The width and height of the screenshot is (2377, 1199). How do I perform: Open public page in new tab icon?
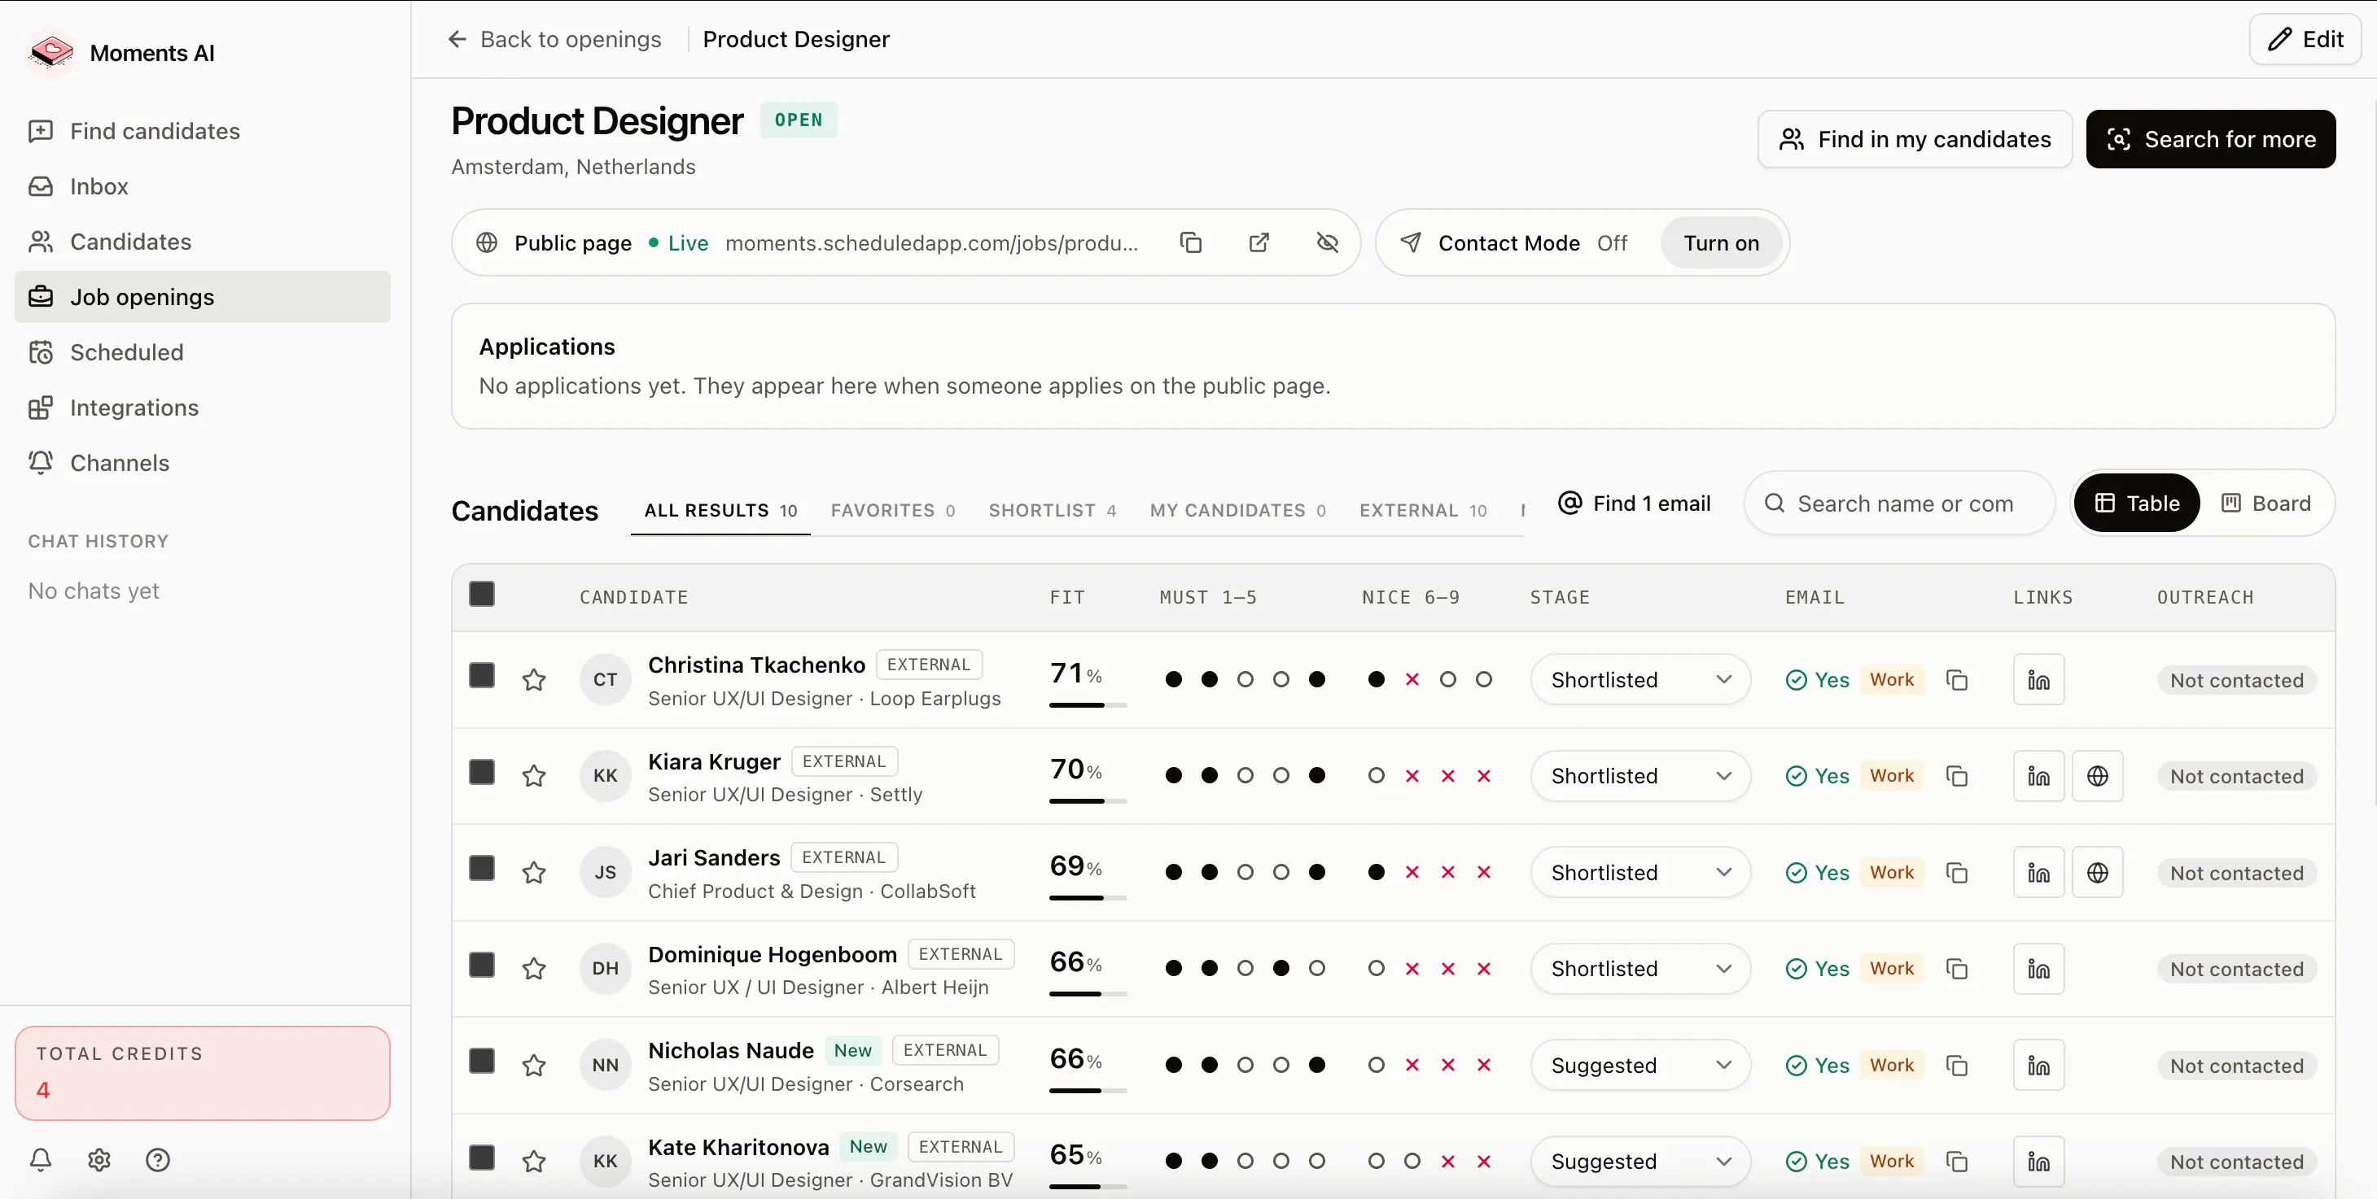click(x=1259, y=242)
